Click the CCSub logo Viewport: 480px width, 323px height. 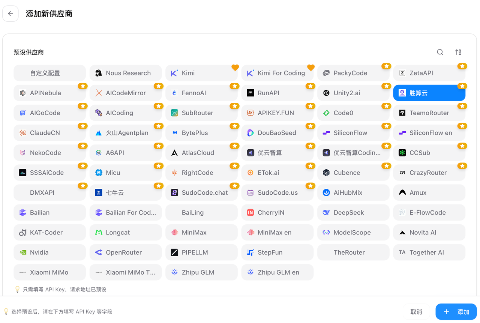click(x=402, y=153)
